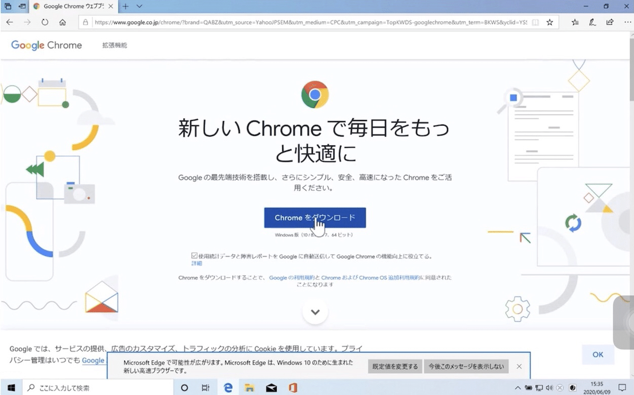Click the taskbar search box ここに入力して検索
The image size is (634, 395).
(98, 388)
